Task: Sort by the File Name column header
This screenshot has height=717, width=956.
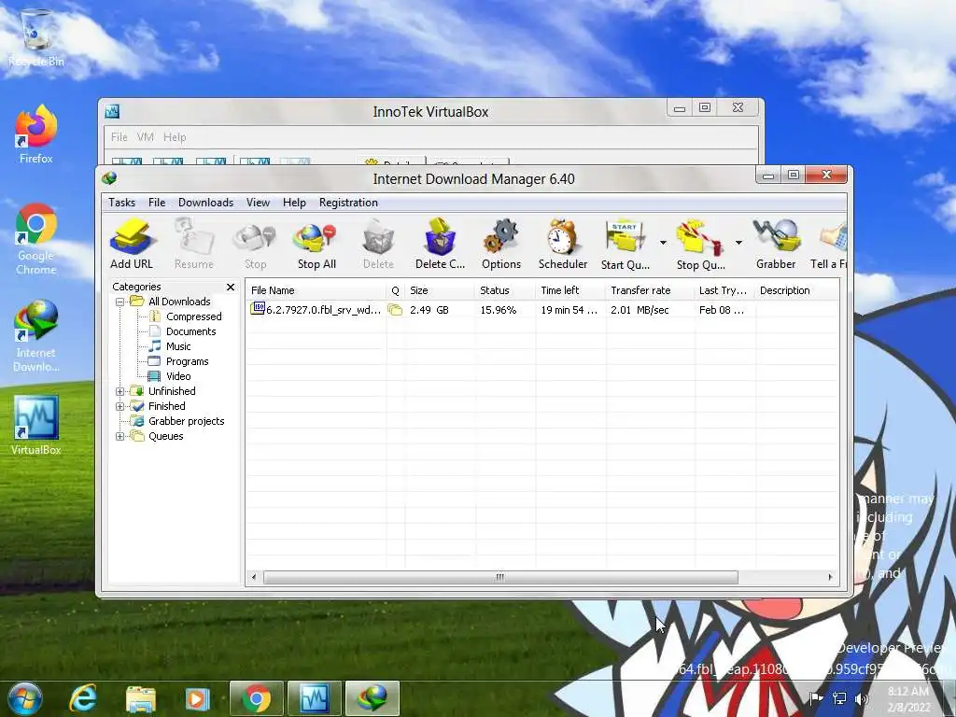Action: (316, 290)
